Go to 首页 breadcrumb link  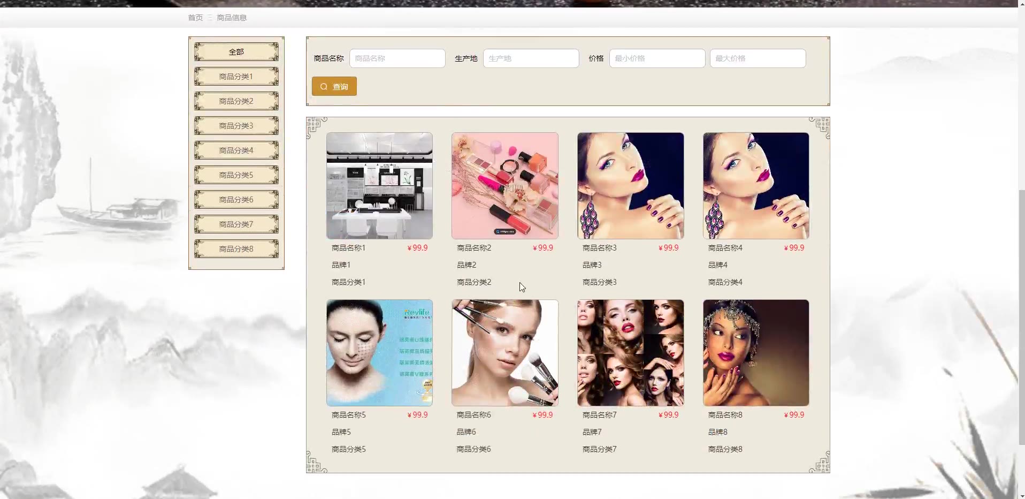[x=195, y=18]
